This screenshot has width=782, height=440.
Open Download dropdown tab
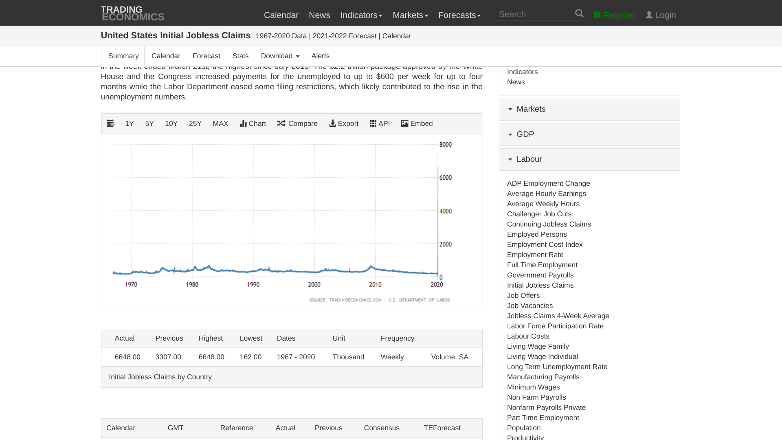click(x=280, y=56)
